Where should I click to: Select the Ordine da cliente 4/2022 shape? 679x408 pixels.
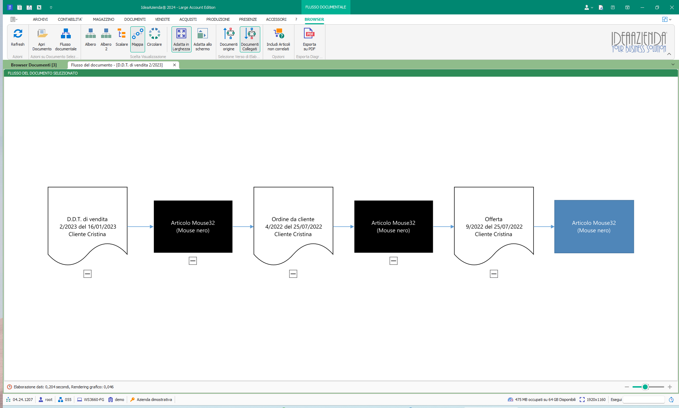(x=293, y=226)
